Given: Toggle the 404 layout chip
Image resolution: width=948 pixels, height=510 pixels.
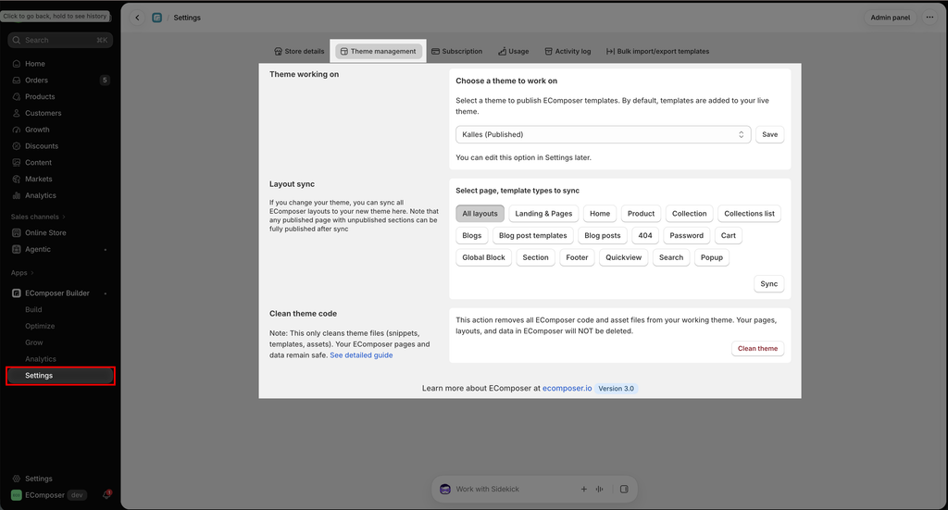Looking at the screenshot, I should point(645,236).
